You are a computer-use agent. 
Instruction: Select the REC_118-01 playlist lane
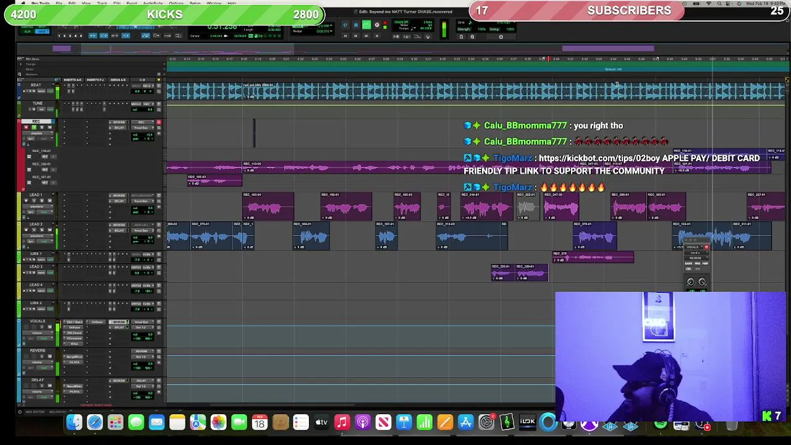tap(41, 151)
